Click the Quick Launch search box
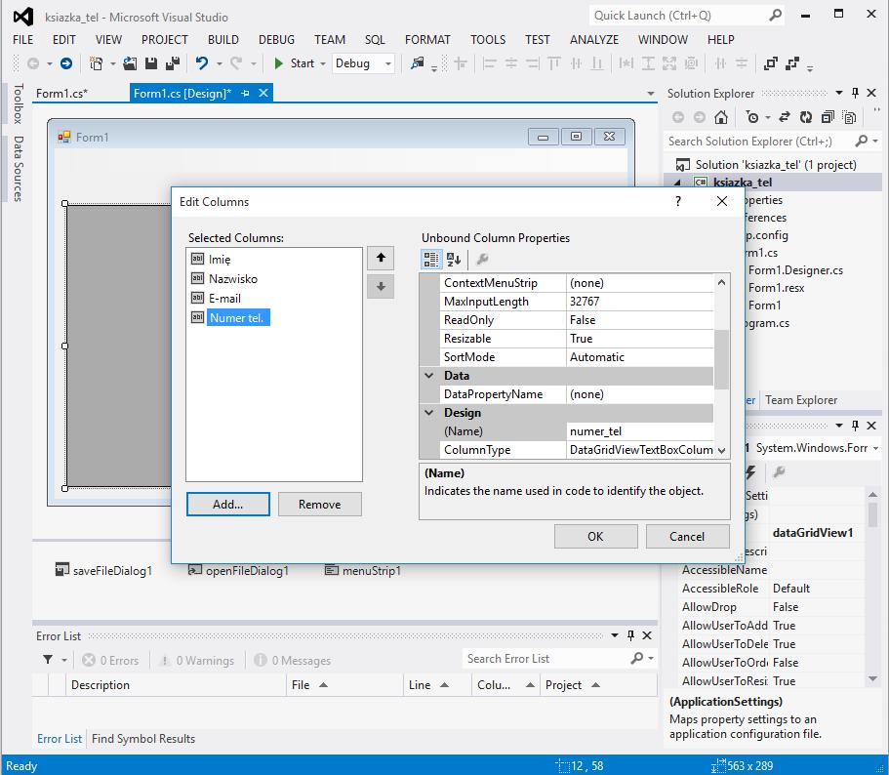The width and height of the screenshot is (889, 775). [678, 16]
